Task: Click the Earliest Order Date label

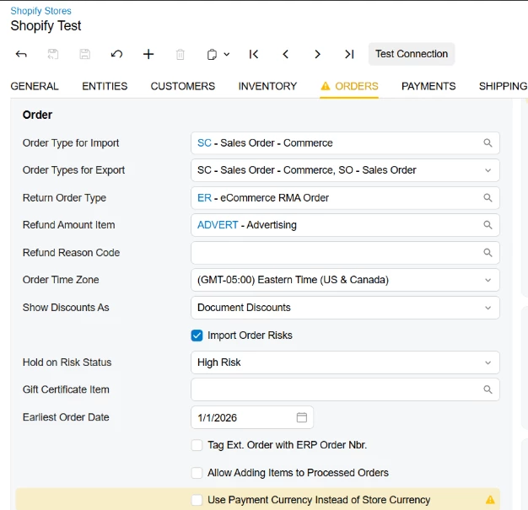Action: (x=66, y=417)
